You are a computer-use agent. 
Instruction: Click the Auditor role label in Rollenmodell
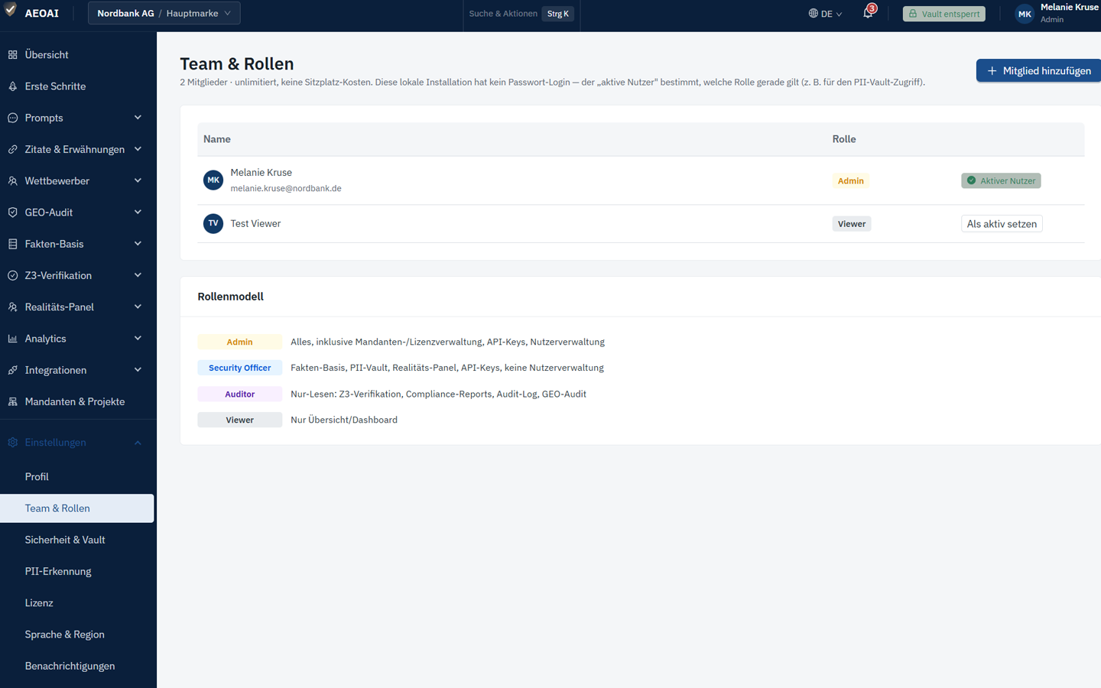(x=240, y=394)
